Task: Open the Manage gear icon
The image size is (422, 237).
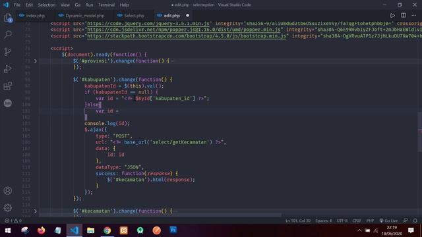Action: pyautogui.click(x=8, y=208)
